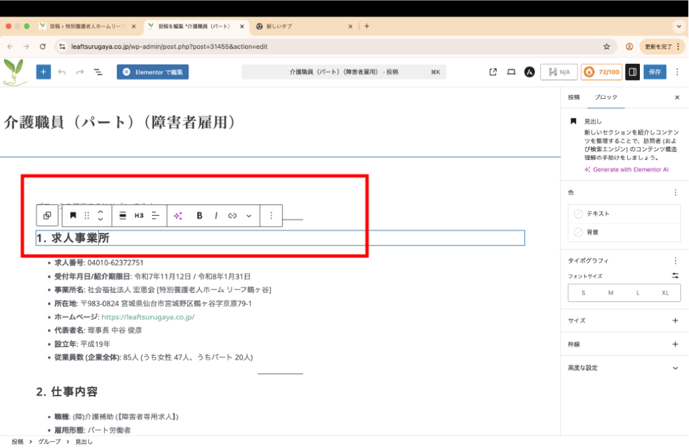Click the text alignment icon in block toolbar
Image resolution: width=689 pixels, height=448 pixels.
pos(155,216)
